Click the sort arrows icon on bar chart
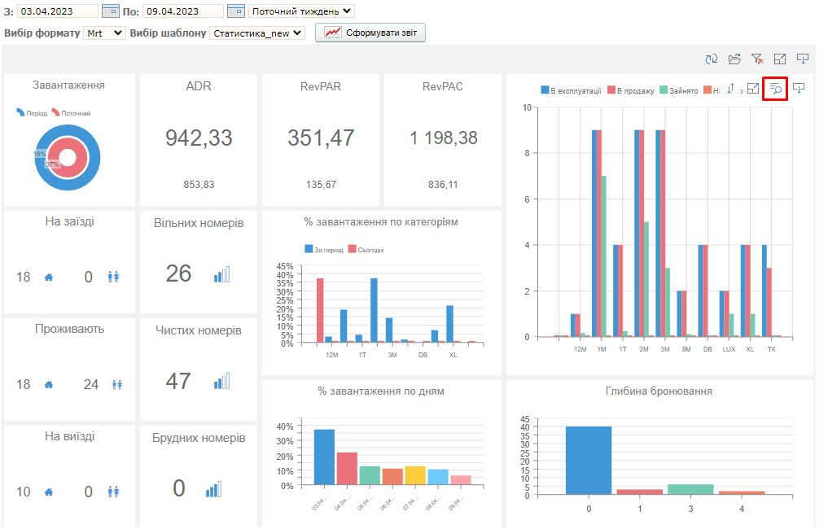This screenshot has height=529, width=828. tap(731, 89)
